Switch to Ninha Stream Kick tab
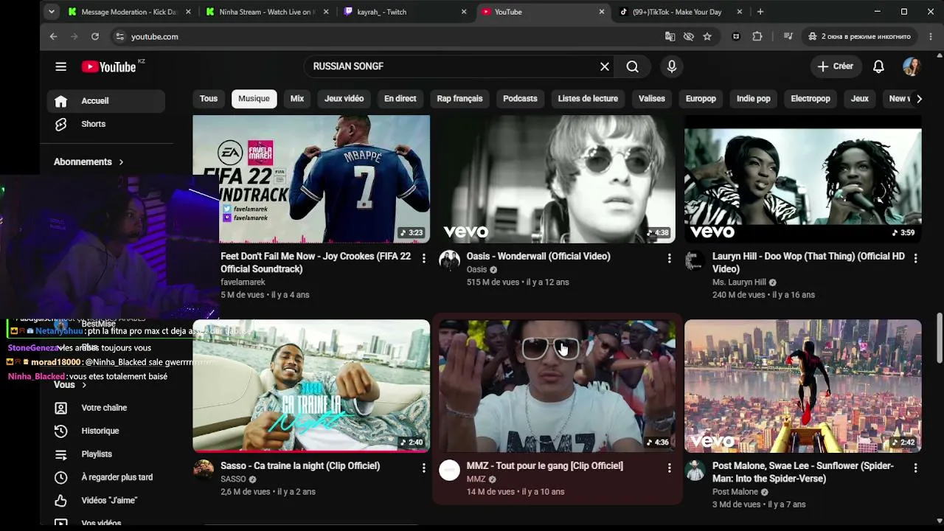Screen dimensions: 944x531 tap(268, 12)
